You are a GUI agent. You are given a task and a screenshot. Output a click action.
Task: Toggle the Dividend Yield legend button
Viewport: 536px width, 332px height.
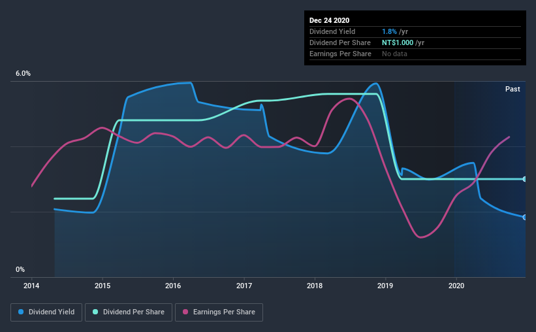click(x=46, y=312)
